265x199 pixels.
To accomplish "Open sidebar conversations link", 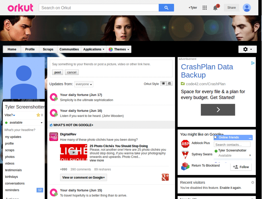I will click(15, 183).
